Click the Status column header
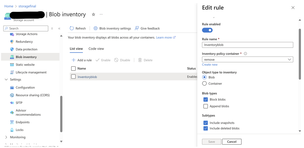The image size is (304, 148). [x=191, y=68]
